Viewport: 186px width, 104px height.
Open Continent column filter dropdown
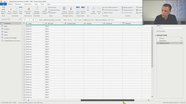[121, 23]
